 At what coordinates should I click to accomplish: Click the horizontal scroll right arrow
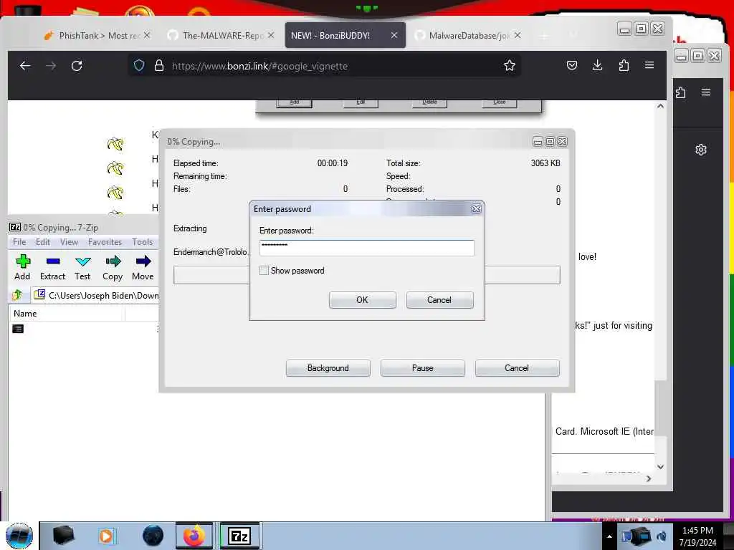(x=649, y=478)
